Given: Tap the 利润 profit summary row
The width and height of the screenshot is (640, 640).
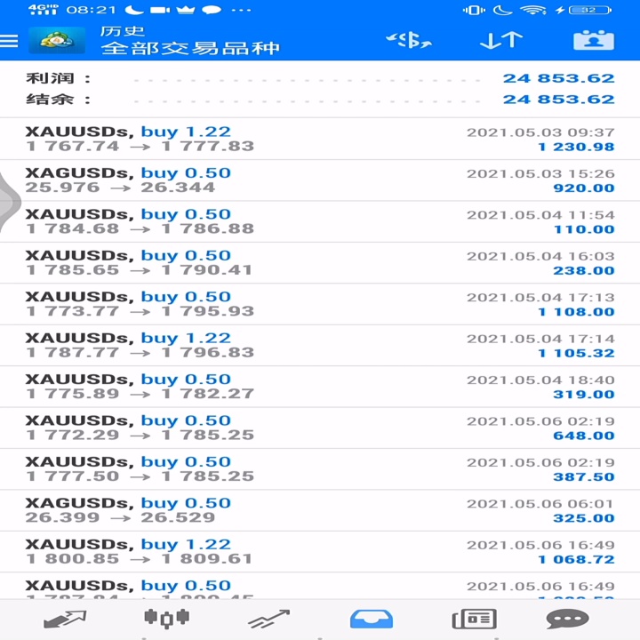Looking at the screenshot, I should coord(320,78).
